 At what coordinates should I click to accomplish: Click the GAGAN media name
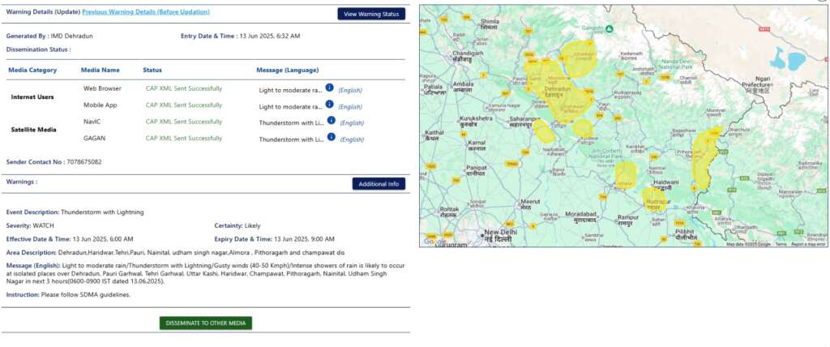(94, 139)
